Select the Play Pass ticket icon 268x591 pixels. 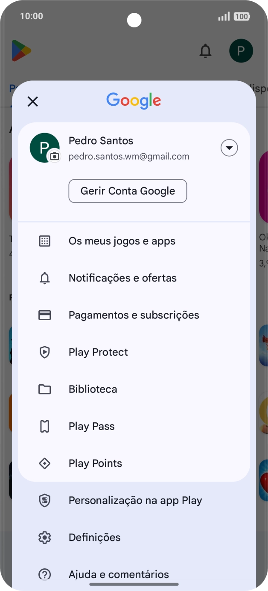(x=45, y=426)
